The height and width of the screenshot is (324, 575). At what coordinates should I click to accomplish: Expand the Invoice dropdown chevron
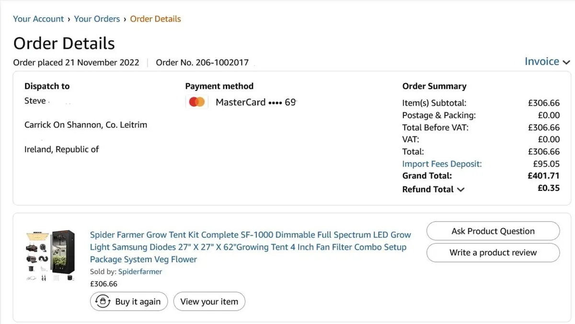point(566,62)
